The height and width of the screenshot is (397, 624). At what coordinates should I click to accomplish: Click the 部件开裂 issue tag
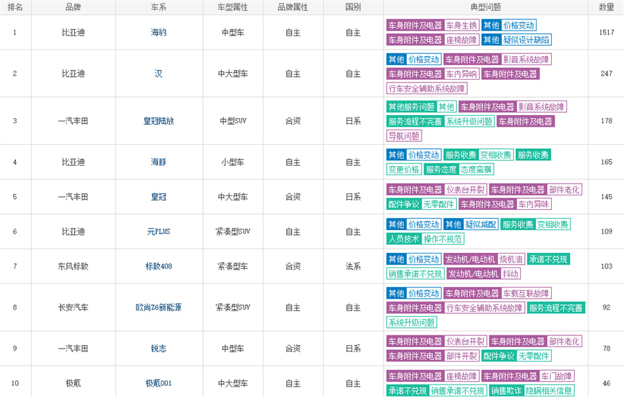pyautogui.click(x=461, y=356)
